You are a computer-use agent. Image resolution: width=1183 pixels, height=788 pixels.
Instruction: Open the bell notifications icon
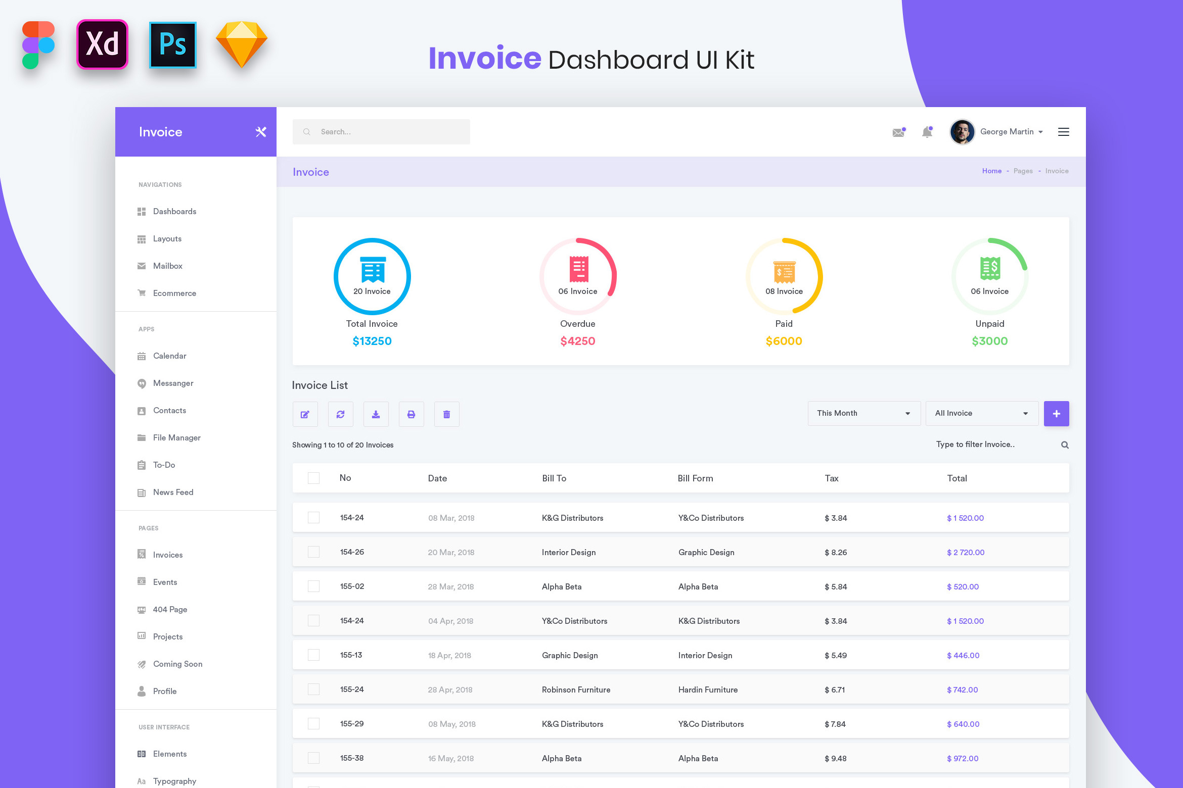click(927, 132)
